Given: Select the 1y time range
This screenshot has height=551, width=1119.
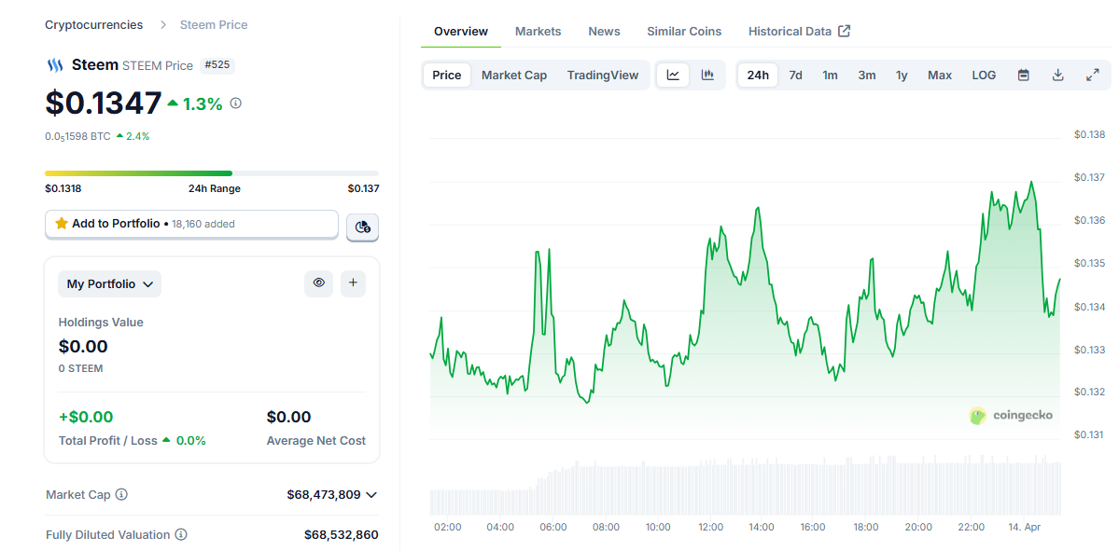Looking at the screenshot, I should 902,75.
